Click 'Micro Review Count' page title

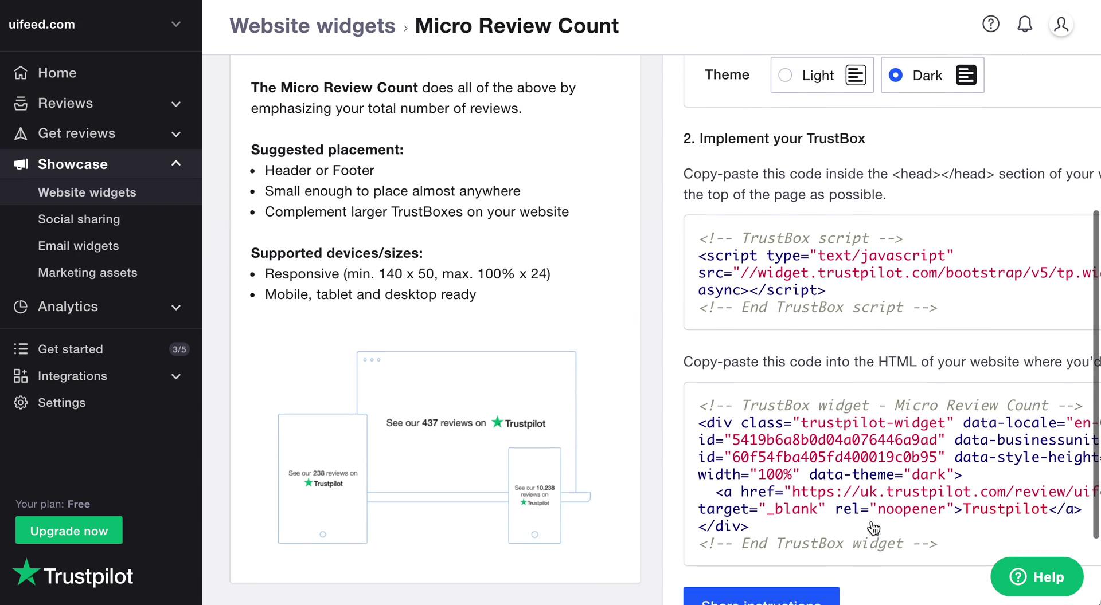[x=517, y=26]
